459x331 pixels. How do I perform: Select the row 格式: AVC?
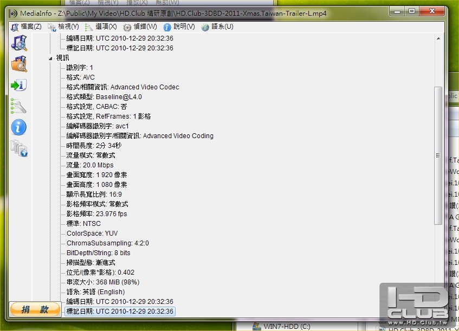coord(81,77)
